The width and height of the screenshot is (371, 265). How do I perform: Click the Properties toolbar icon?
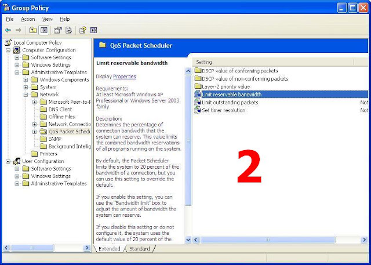point(57,30)
